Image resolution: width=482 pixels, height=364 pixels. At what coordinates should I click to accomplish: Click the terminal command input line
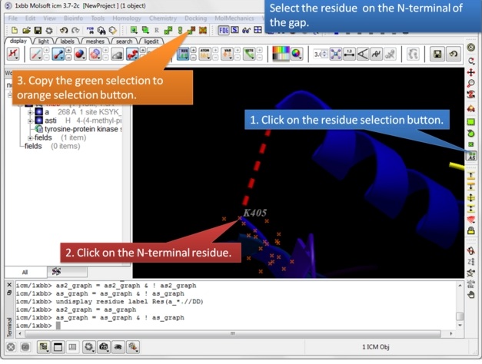[231, 326]
